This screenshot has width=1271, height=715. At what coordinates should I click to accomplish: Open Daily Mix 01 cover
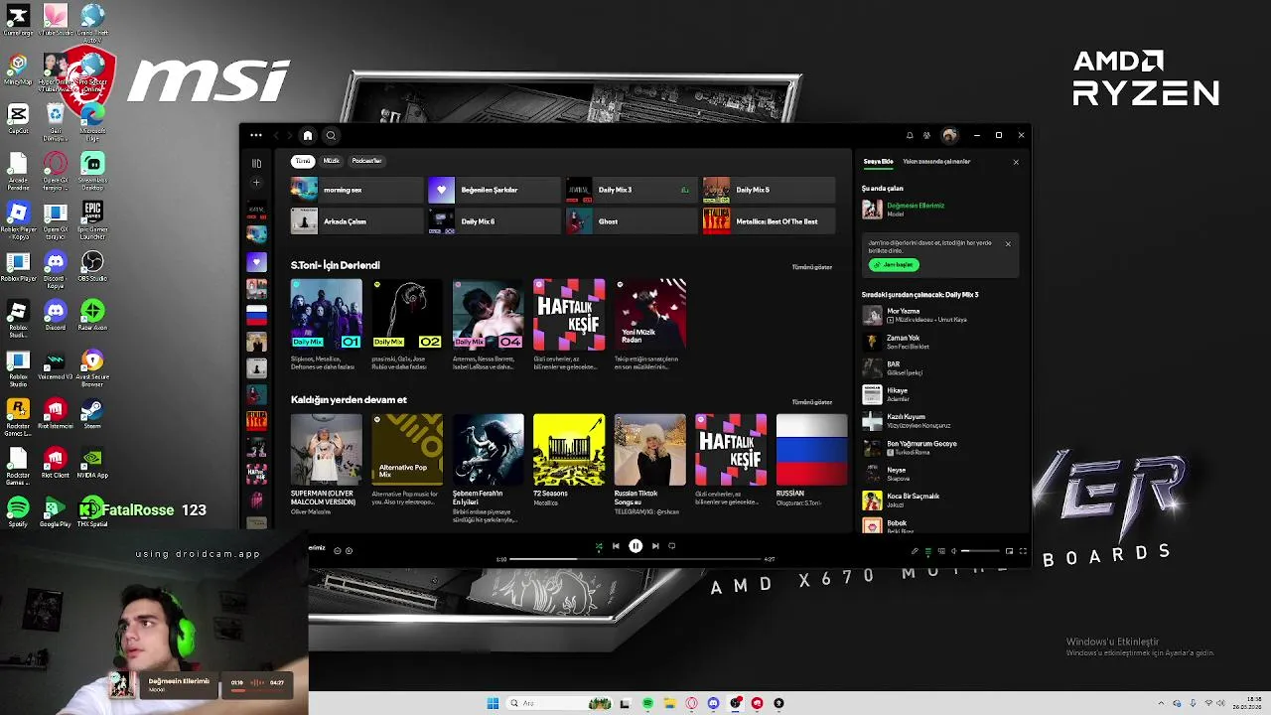(x=327, y=314)
